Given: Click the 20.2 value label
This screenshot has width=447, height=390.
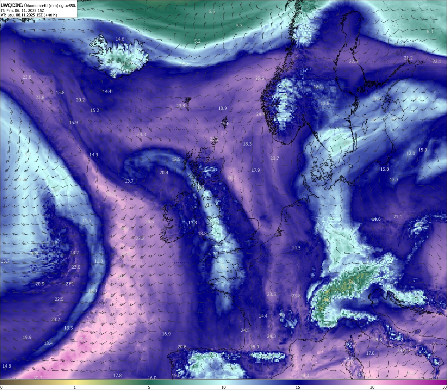Looking at the screenshot, I should 80,100.
